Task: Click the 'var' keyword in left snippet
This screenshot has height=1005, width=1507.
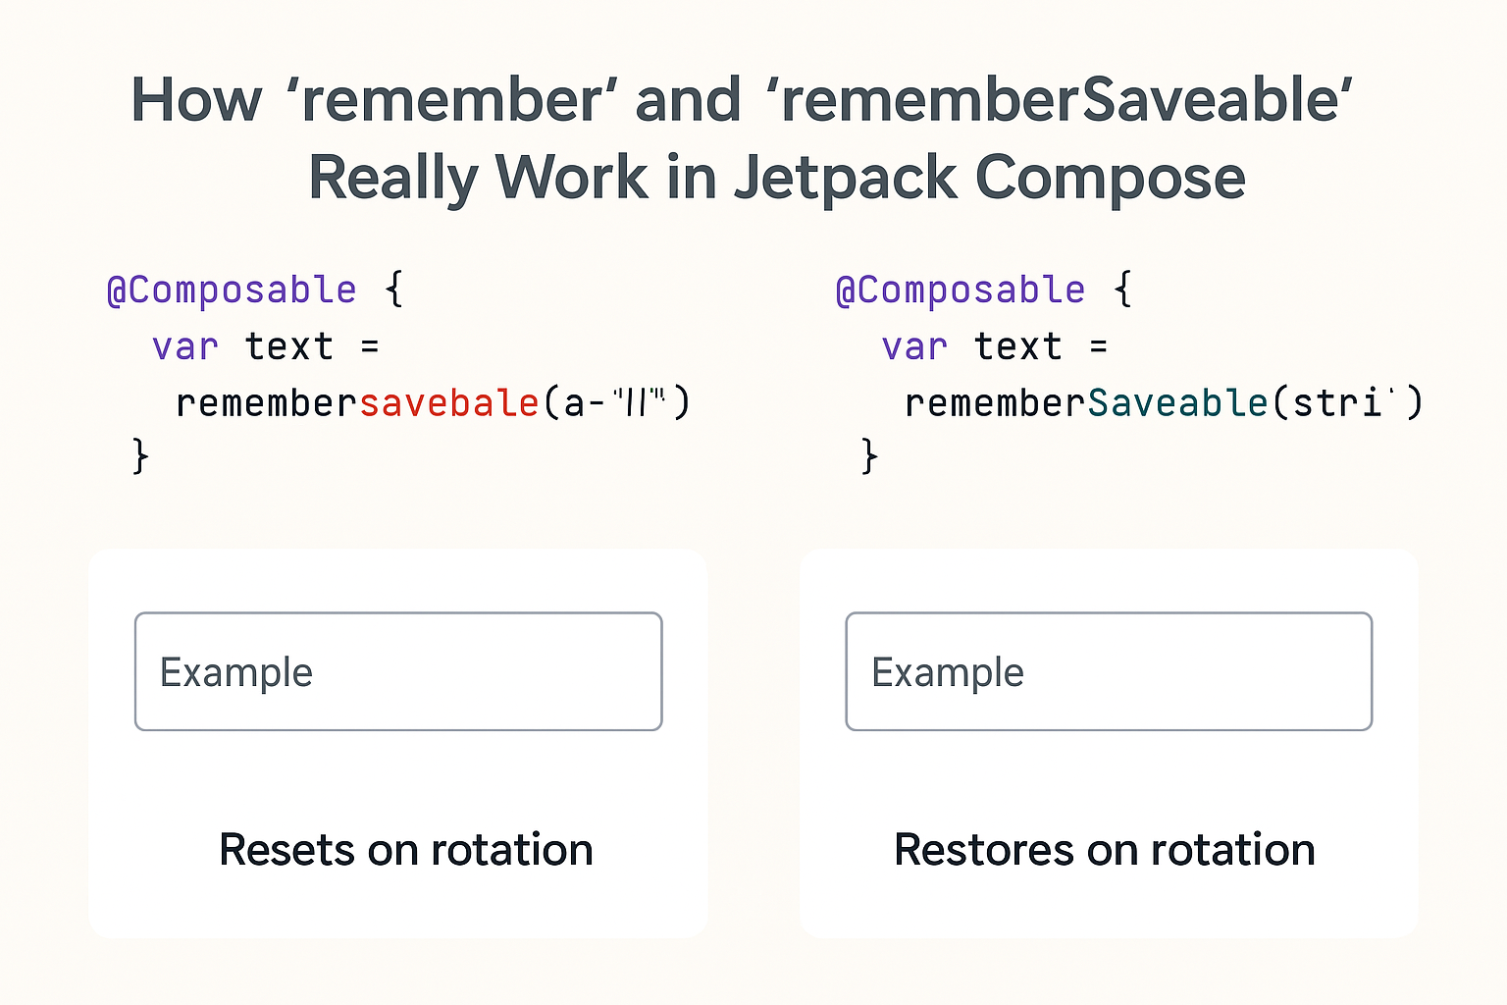Action: point(185,347)
